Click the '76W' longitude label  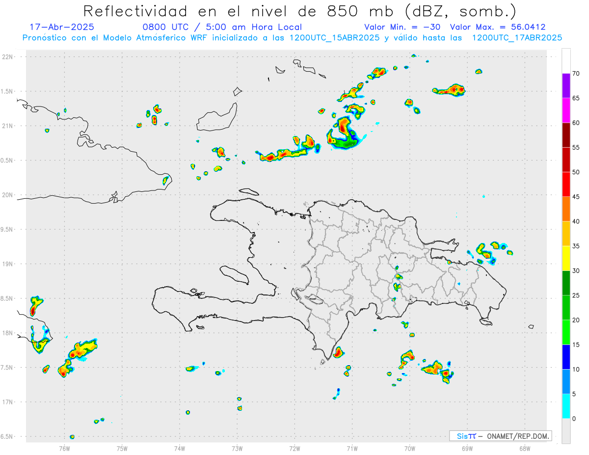coord(64,448)
